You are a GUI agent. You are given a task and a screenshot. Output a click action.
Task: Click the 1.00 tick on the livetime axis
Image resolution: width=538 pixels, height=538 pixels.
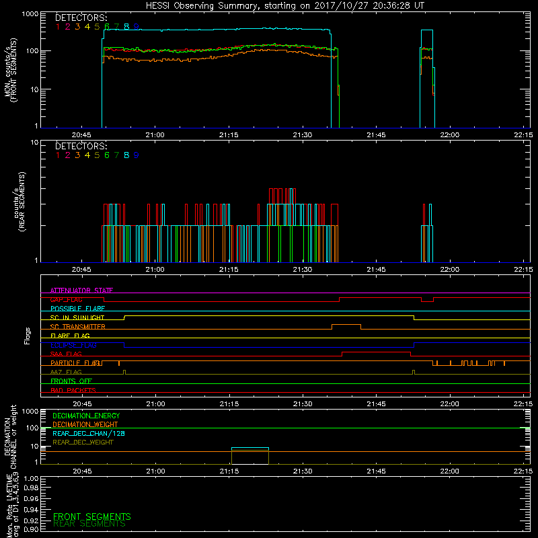31,479
